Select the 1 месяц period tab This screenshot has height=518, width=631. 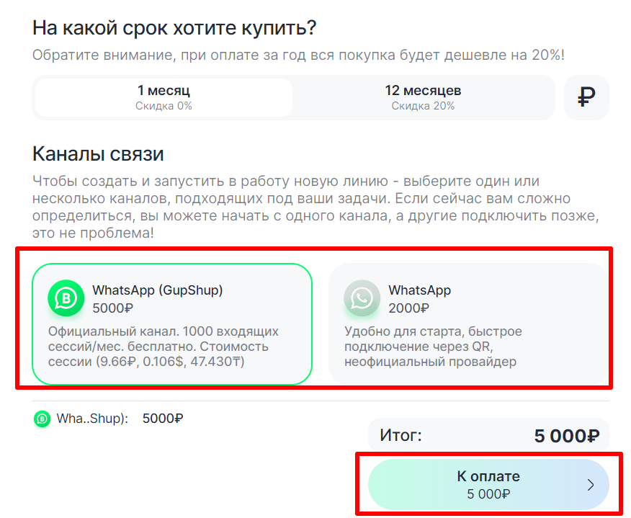click(x=164, y=97)
